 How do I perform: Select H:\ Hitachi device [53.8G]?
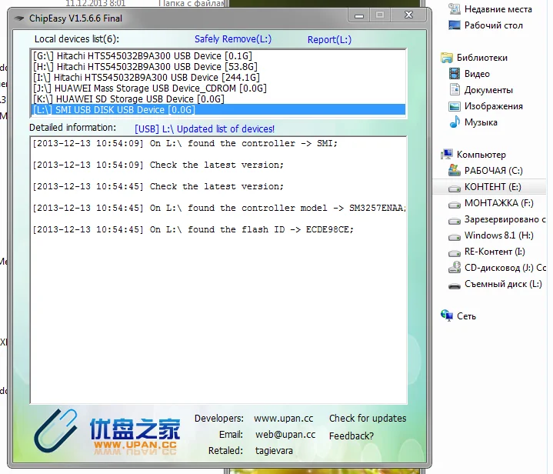click(x=218, y=67)
